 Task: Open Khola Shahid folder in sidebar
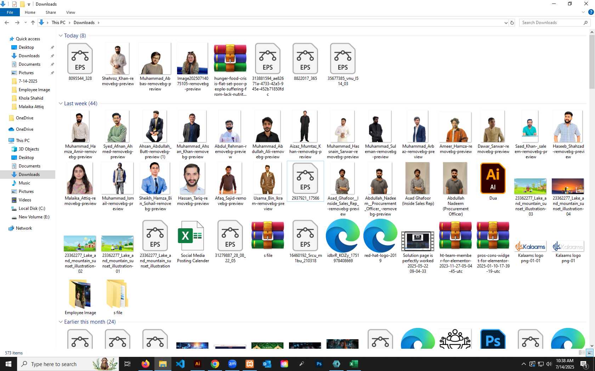[x=31, y=98]
